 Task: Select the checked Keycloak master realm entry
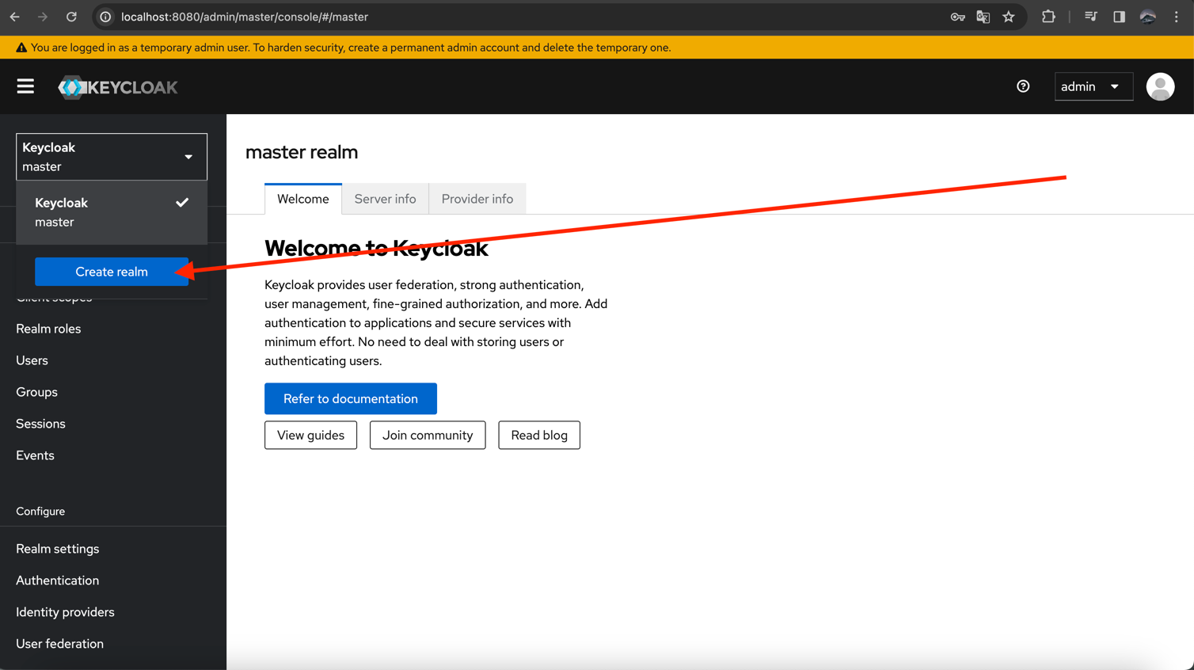pos(112,212)
